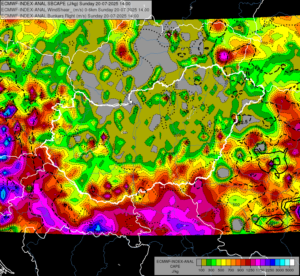Choose the bright magenta legend swatch

[x=258, y=263]
